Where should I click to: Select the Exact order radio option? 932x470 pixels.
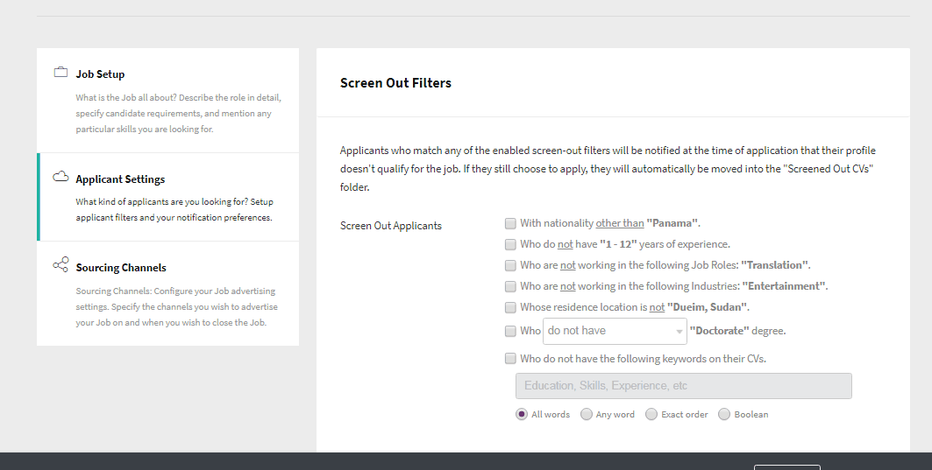click(x=651, y=414)
